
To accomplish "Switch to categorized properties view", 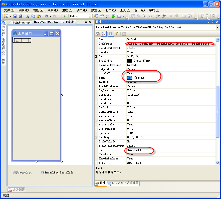I will click(x=98, y=34).
